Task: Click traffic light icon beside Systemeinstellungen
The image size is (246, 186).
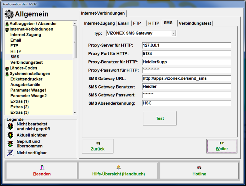Action: [7, 74]
